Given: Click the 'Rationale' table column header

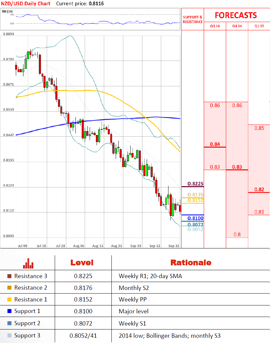Looking at the screenshot, I should click(191, 263).
